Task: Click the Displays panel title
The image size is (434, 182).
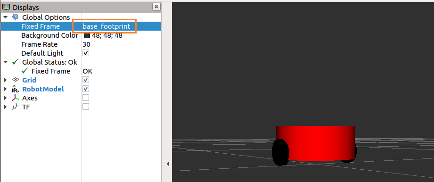Action: (x=26, y=8)
